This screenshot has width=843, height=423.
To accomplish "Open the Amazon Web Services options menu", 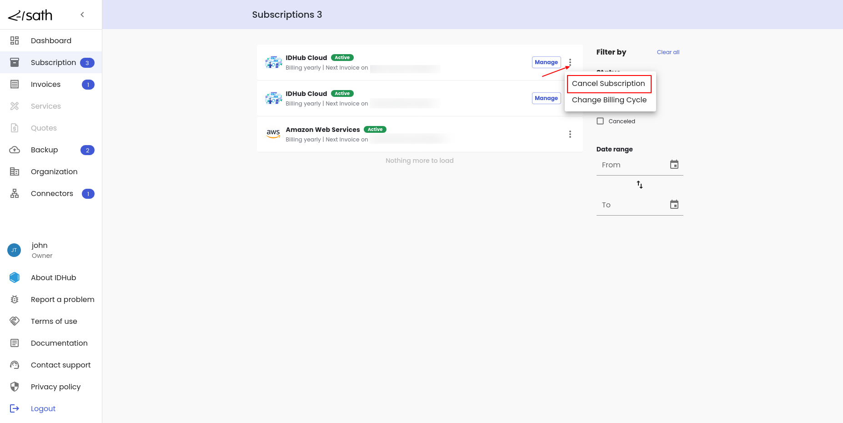I will (570, 134).
